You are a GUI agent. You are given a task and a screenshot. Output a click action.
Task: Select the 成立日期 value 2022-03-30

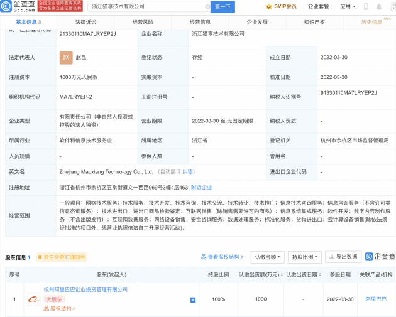click(334, 58)
